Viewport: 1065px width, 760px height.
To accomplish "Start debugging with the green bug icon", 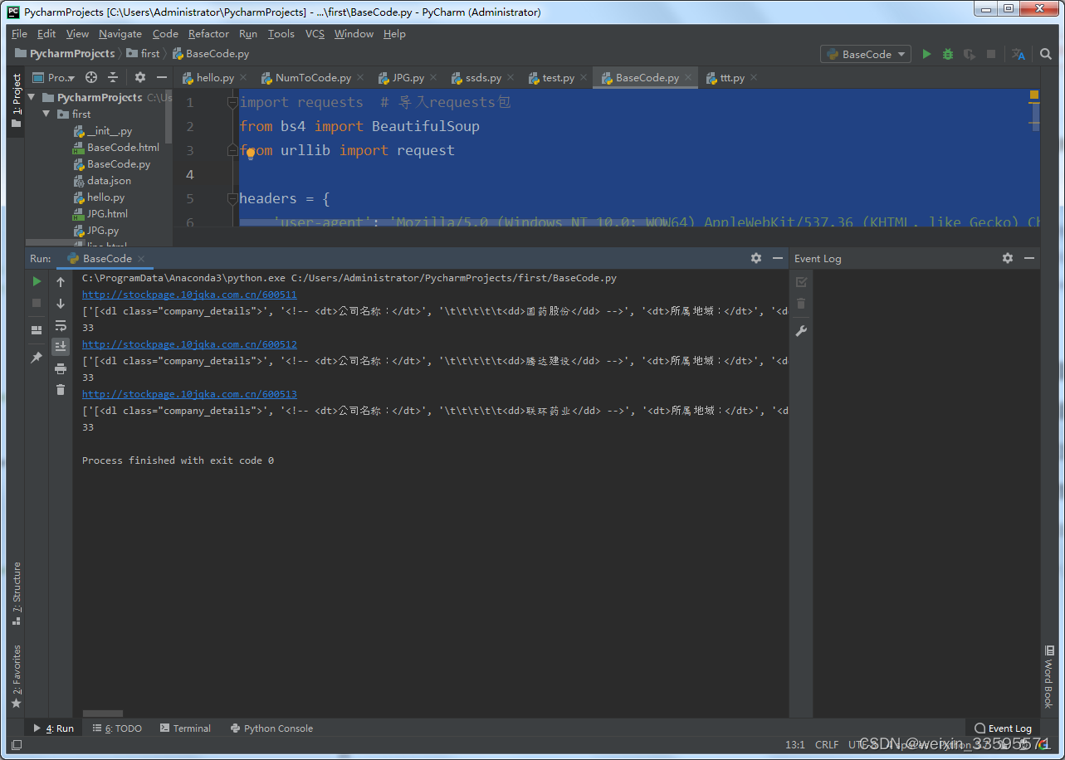I will pos(948,54).
